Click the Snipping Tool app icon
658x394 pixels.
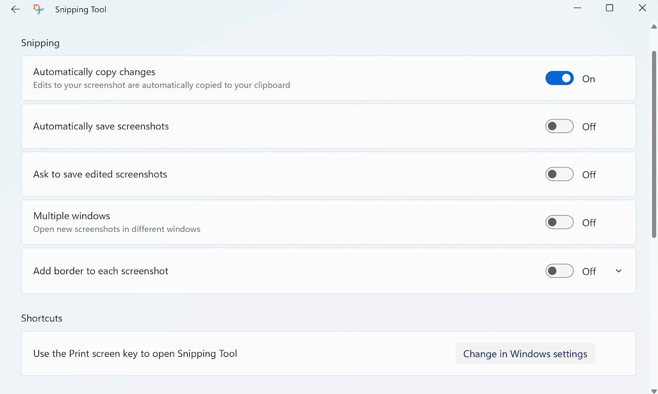(38, 9)
